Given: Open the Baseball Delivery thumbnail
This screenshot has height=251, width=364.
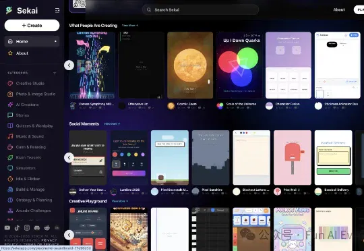Looking at the screenshot, I should coord(334,158).
